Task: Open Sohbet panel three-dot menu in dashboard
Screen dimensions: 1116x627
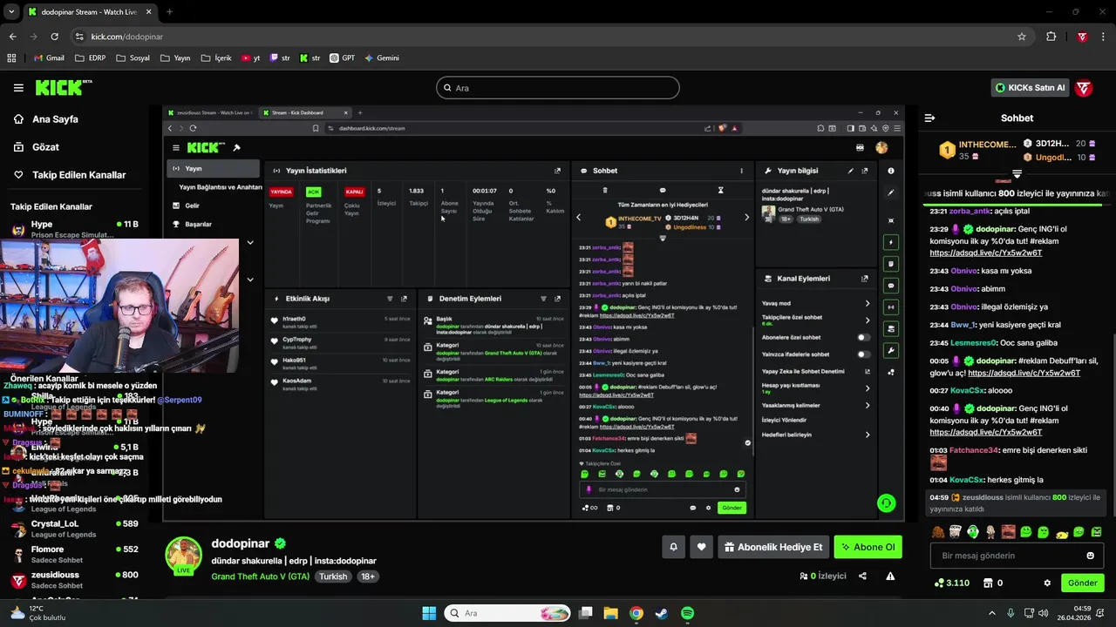Action: (x=742, y=171)
